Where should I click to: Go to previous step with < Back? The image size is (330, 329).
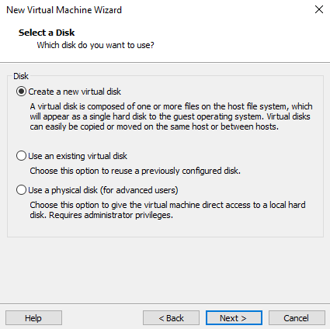point(171,318)
